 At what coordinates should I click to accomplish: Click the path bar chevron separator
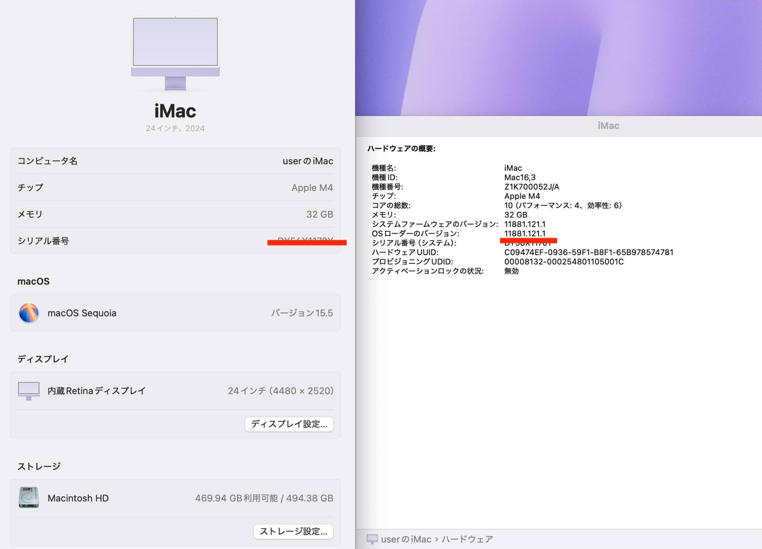point(437,539)
